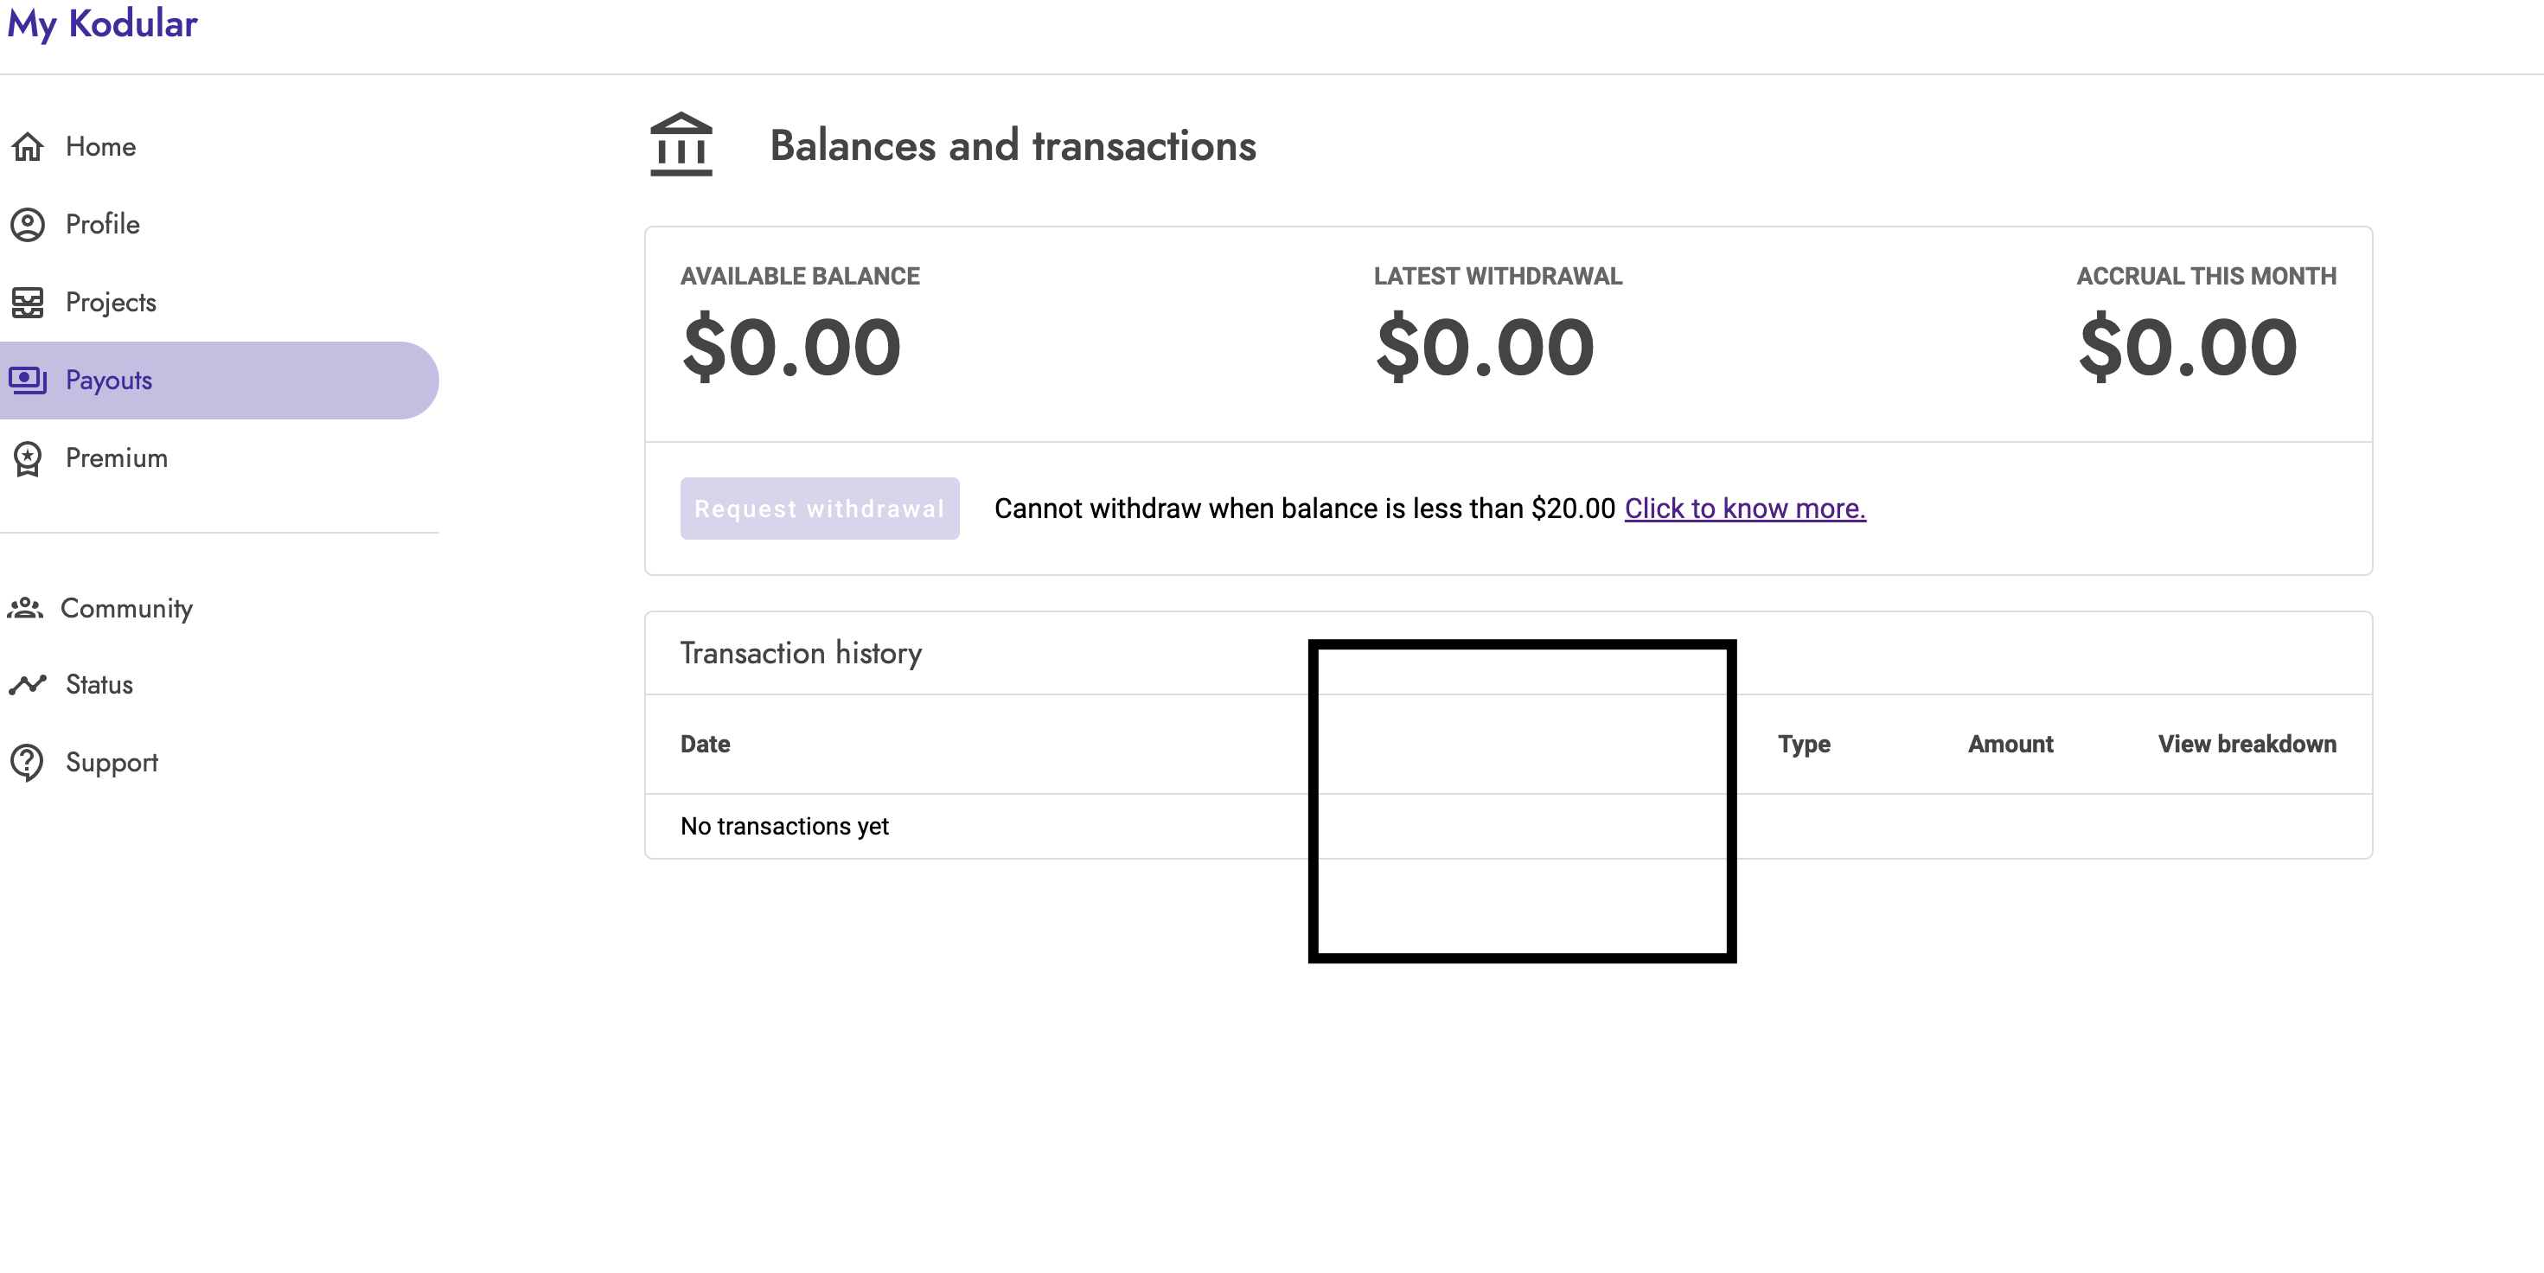Click the Community people icon
The width and height of the screenshot is (2544, 1273).
pos(26,607)
